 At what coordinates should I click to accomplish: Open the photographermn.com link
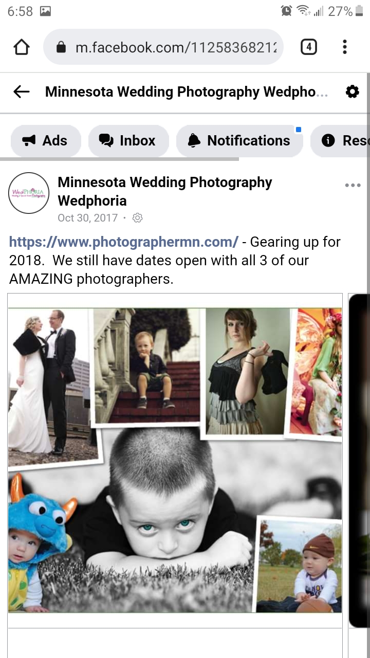pos(124,242)
